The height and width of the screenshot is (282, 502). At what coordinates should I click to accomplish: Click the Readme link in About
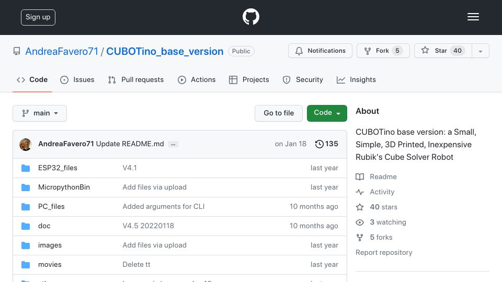click(383, 177)
